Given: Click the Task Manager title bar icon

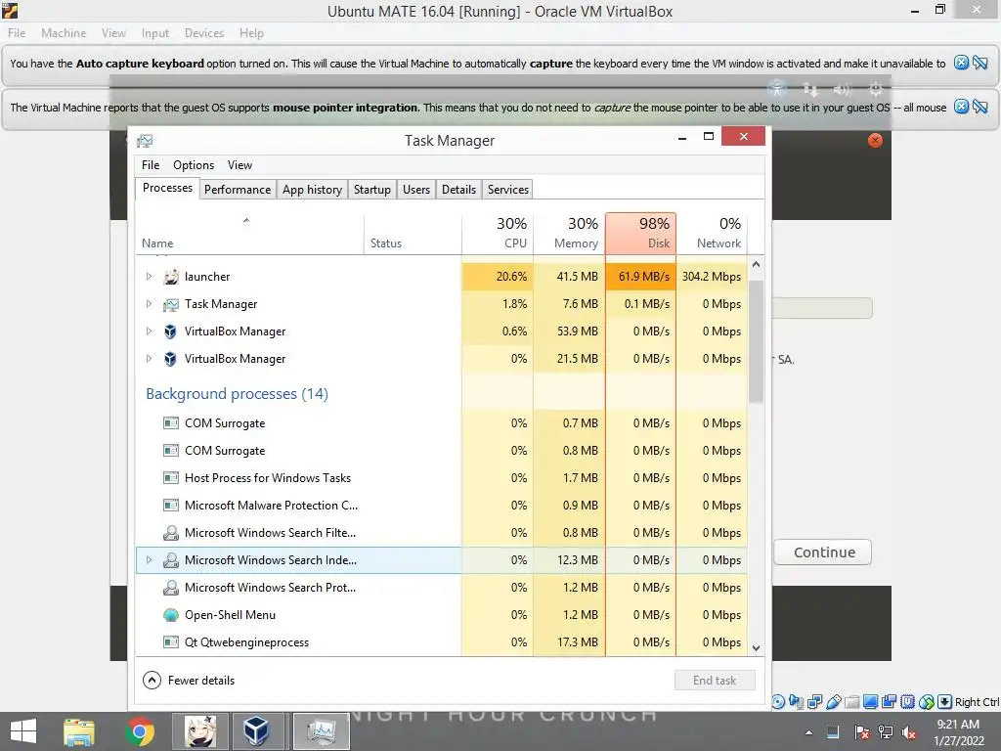Looking at the screenshot, I should 145,141.
